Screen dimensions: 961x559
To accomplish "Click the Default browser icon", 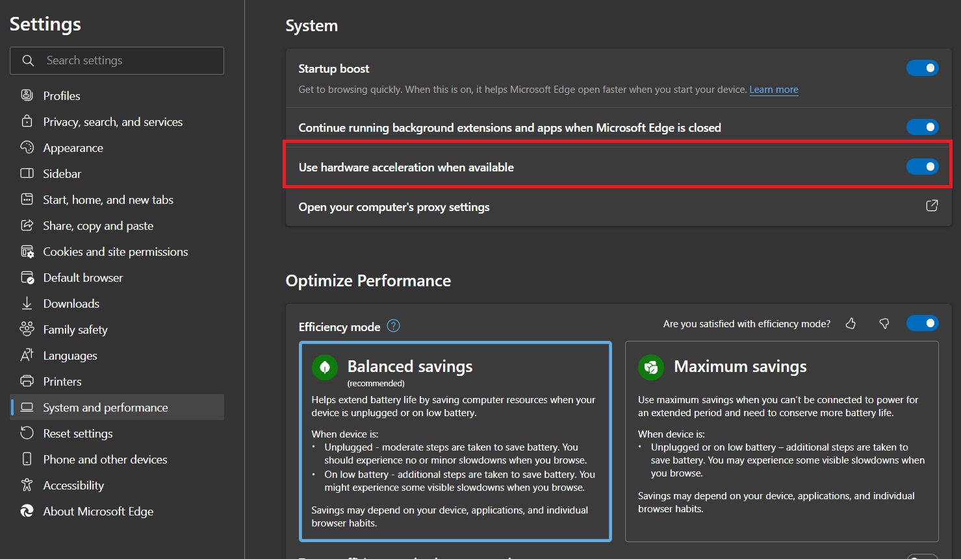I will (27, 277).
